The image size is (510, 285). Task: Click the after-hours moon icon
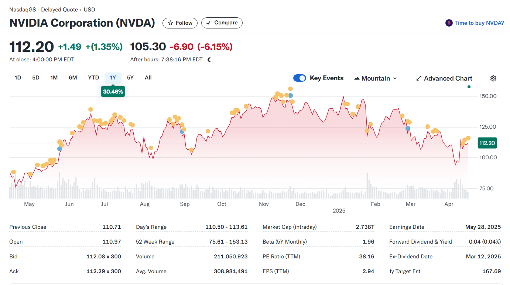pos(209,60)
